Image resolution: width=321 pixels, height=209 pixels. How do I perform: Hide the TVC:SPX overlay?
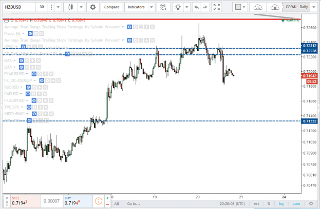click(x=29, y=107)
